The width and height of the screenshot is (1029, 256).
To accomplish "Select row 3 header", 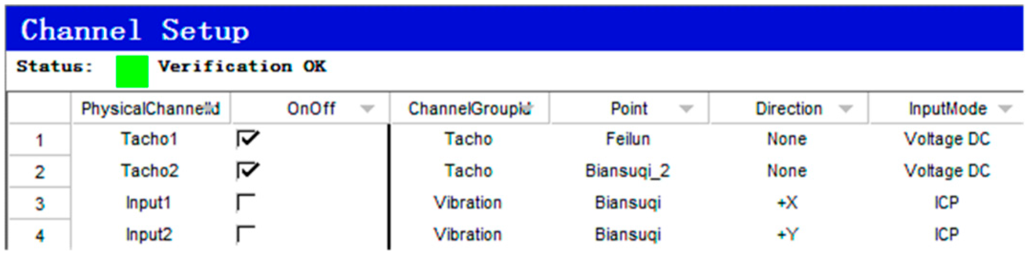I will point(39,204).
